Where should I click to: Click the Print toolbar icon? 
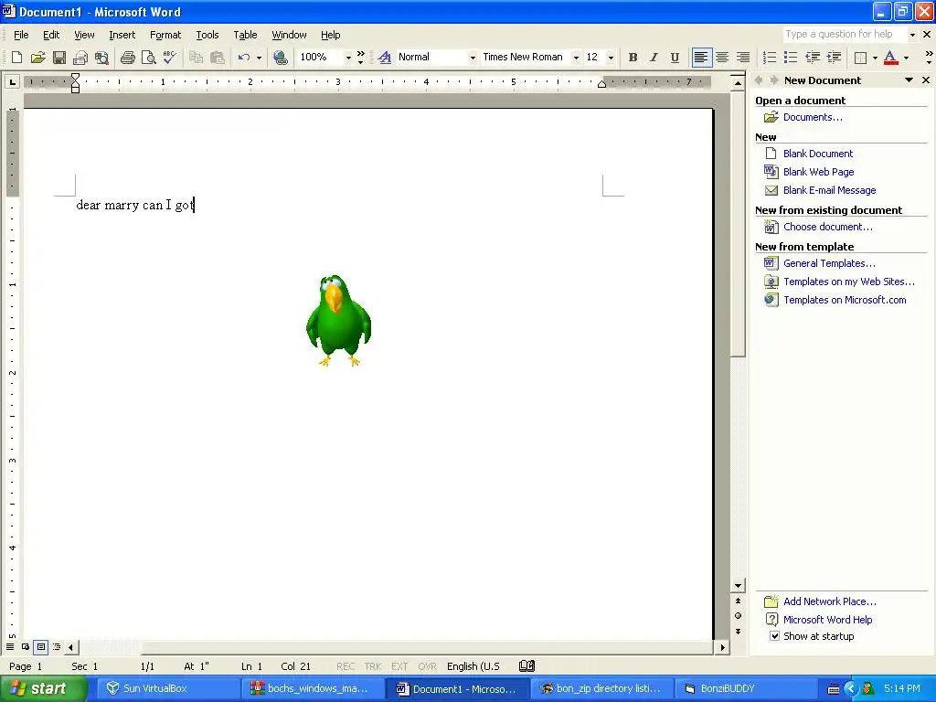click(127, 58)
